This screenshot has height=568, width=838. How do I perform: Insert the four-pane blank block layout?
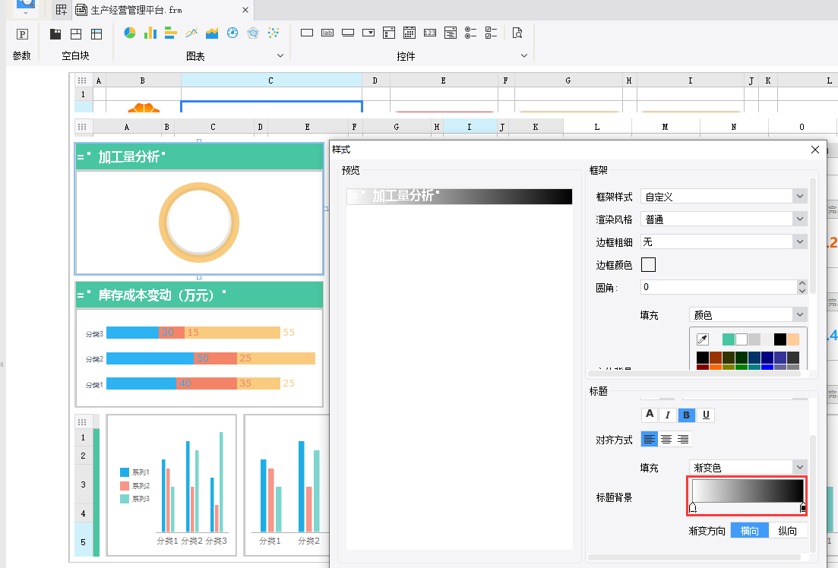[x=76, y=34]
